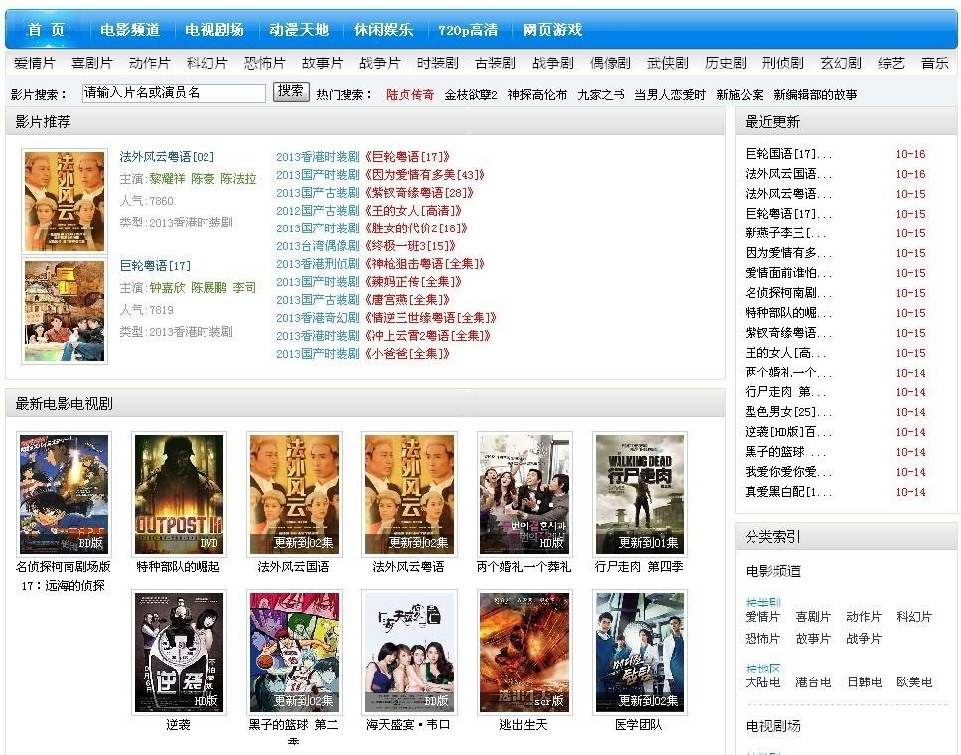The height and width of the screenshot is (755, 961).
Task: Click The Walking Dead 行尸走肉 poster
Action: click(x=639, y=494)
